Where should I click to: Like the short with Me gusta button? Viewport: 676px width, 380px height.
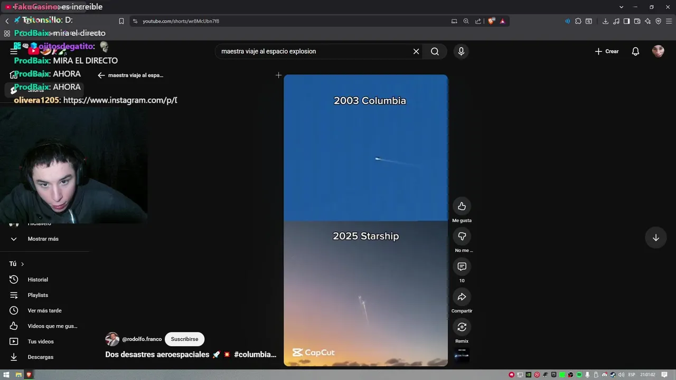pos(462,206)
